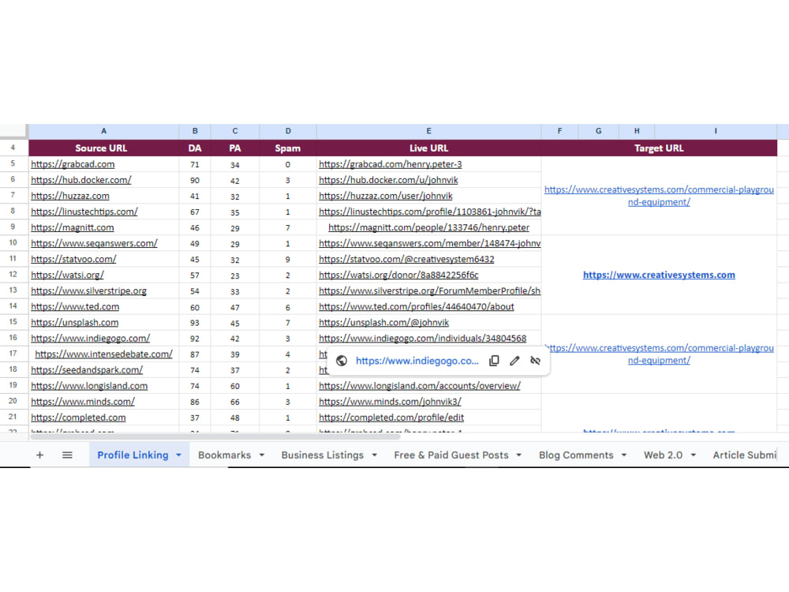Switch to the Web 2.0 sheet tab
The image size is (789, 592).
pos(664,455)
